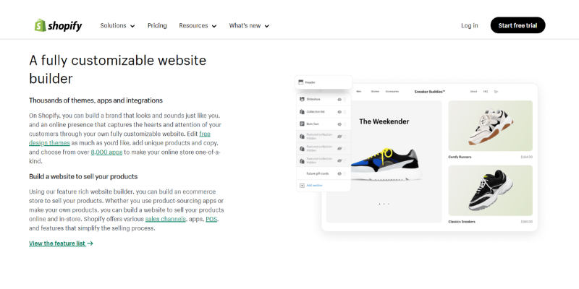Screen dimensions: 579x289
Task: Expand the What's new menu
Action: click(249, 25)
